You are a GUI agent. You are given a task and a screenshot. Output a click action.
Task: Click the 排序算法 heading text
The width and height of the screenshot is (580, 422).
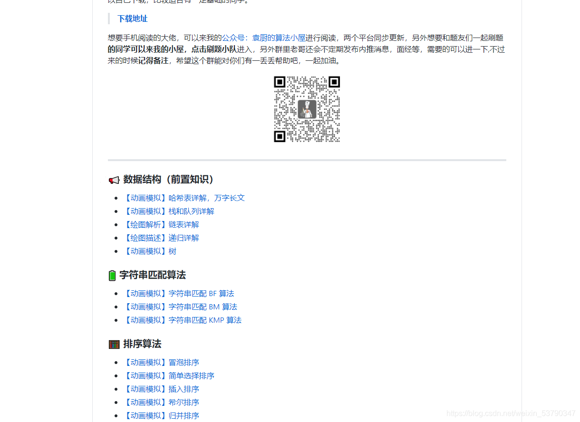(x=142, y=344)
